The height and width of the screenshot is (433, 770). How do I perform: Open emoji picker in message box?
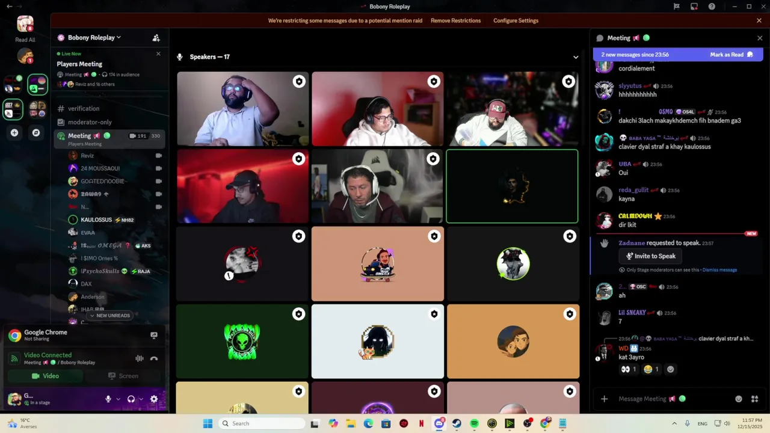pyautogui.click(x=739, y=399)
